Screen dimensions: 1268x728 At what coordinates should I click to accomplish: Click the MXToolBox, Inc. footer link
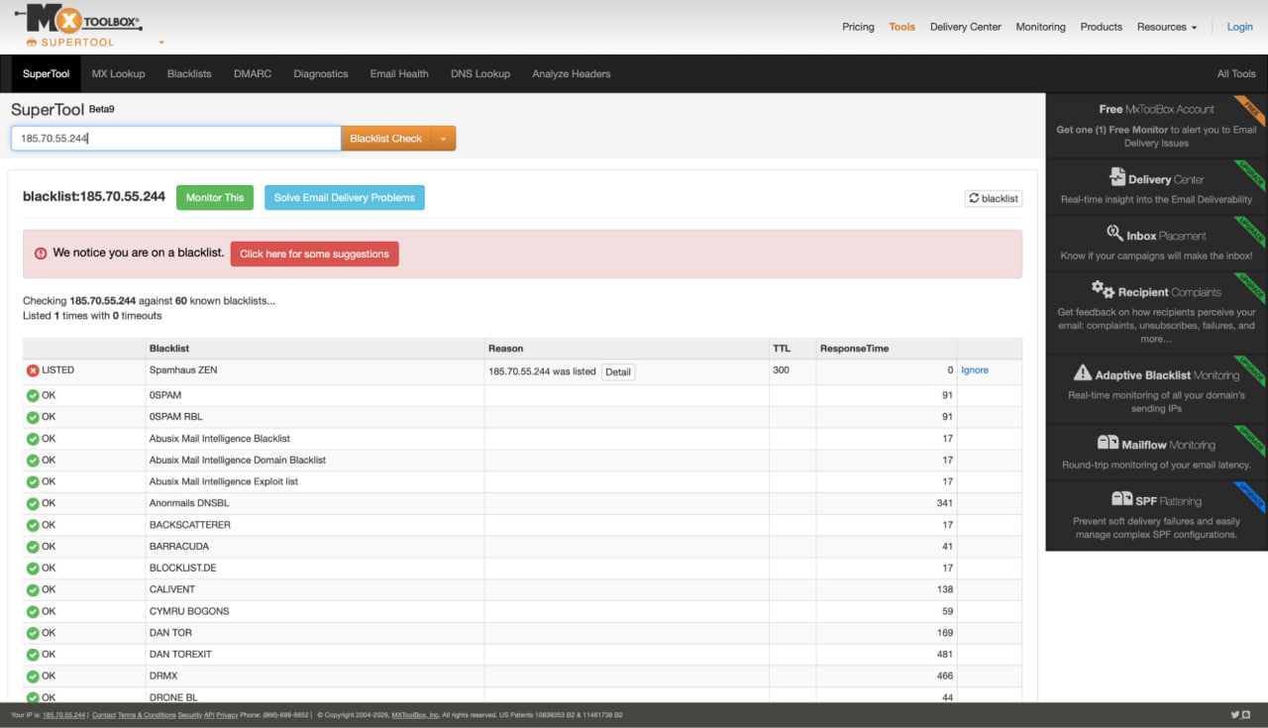pyautogui.click(x=415, y=714)
